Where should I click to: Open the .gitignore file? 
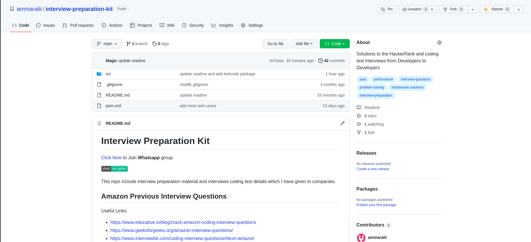pos(114,84)
